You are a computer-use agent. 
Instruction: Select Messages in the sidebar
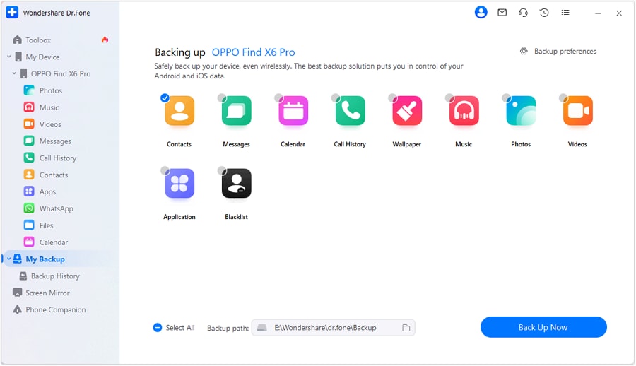point(47,141)
